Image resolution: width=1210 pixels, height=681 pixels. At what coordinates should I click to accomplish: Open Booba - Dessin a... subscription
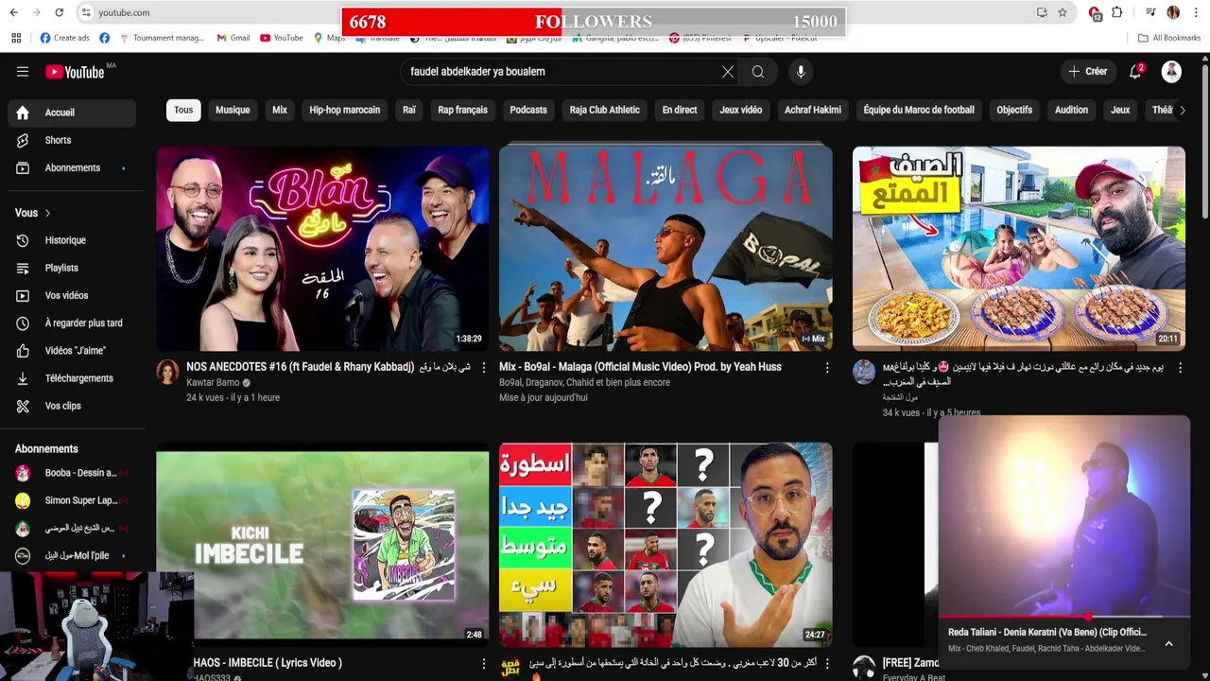(x=72, y=473)
